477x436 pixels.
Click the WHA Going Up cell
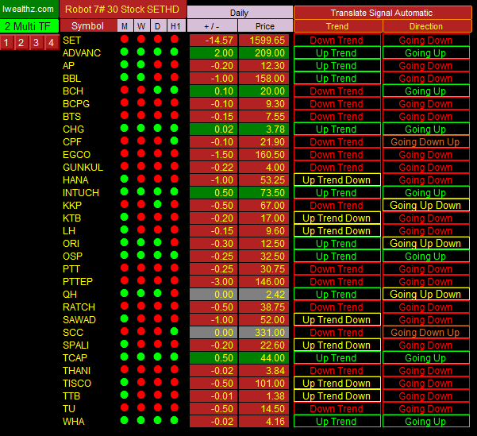pos(426,422)
